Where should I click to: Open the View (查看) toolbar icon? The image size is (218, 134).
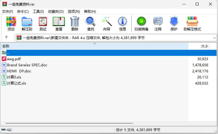pyautogui.click(x=59, y=24)
